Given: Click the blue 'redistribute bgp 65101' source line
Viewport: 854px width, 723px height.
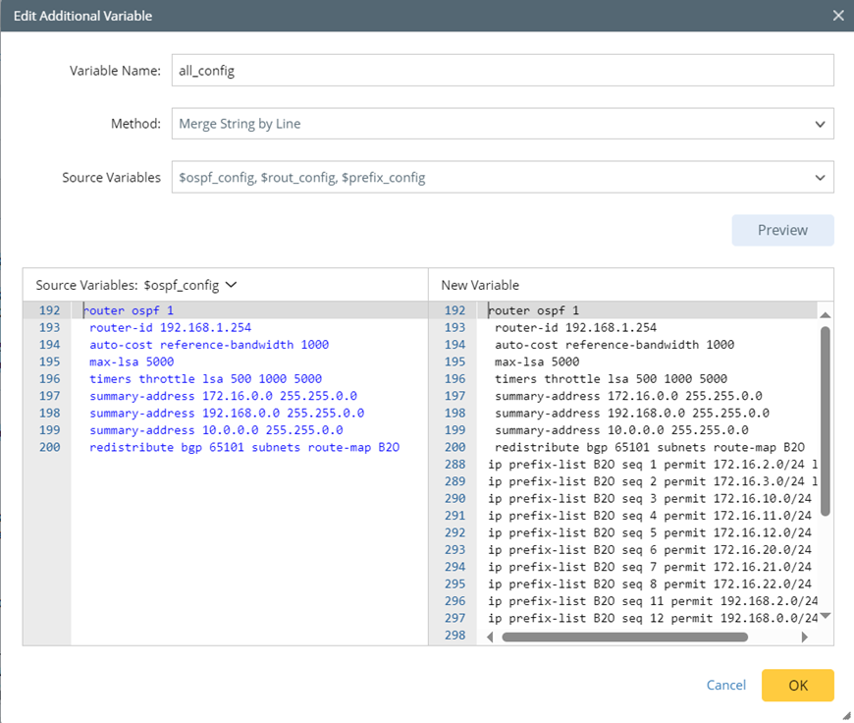Looking at the screenshot, I should click(243, 447).
